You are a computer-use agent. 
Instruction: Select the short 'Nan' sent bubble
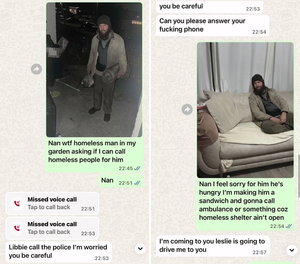pyautogui.click(x=121, y=181)
